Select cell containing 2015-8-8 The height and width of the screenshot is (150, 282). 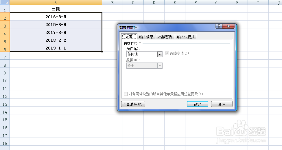pyautogui.click(x=56, y=24)
